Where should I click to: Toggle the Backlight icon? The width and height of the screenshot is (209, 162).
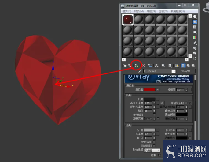pos(195,22)
